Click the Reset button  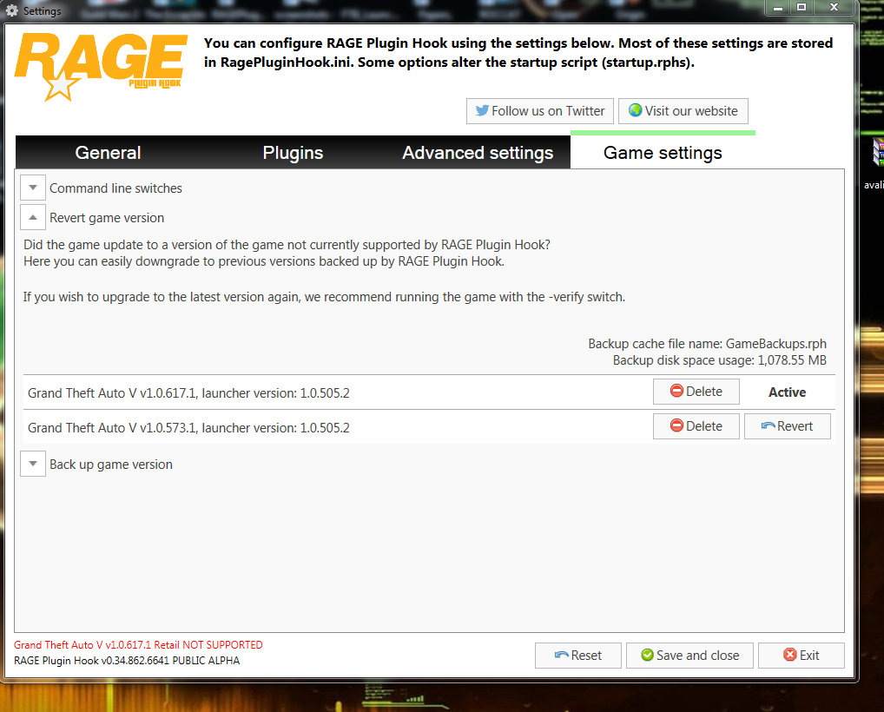pyautogui.click(x=577, y=655)
